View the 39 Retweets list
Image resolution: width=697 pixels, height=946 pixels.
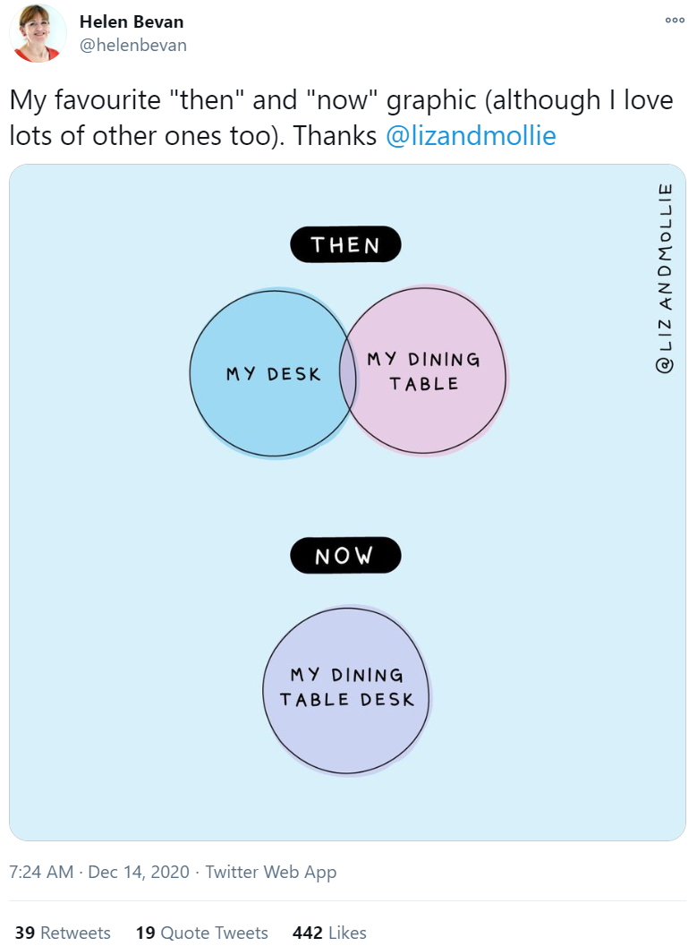pos(63,932)
